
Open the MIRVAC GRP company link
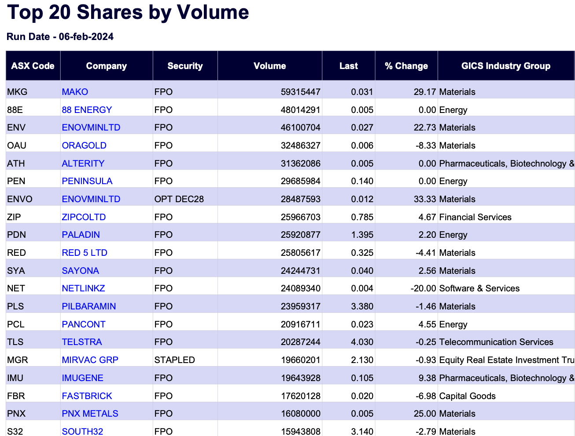90,360
